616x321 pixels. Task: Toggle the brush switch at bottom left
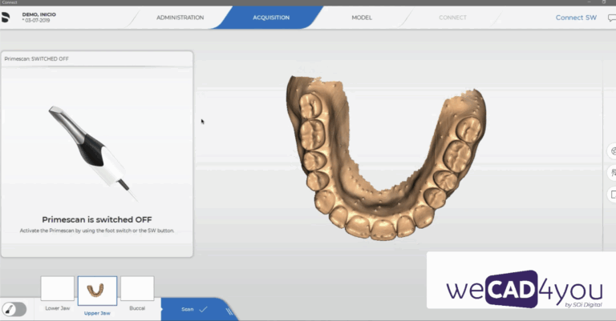pyautogui.click(x=14, y=309)
